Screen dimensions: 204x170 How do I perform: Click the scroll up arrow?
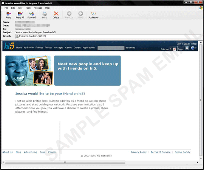point(201,42)
